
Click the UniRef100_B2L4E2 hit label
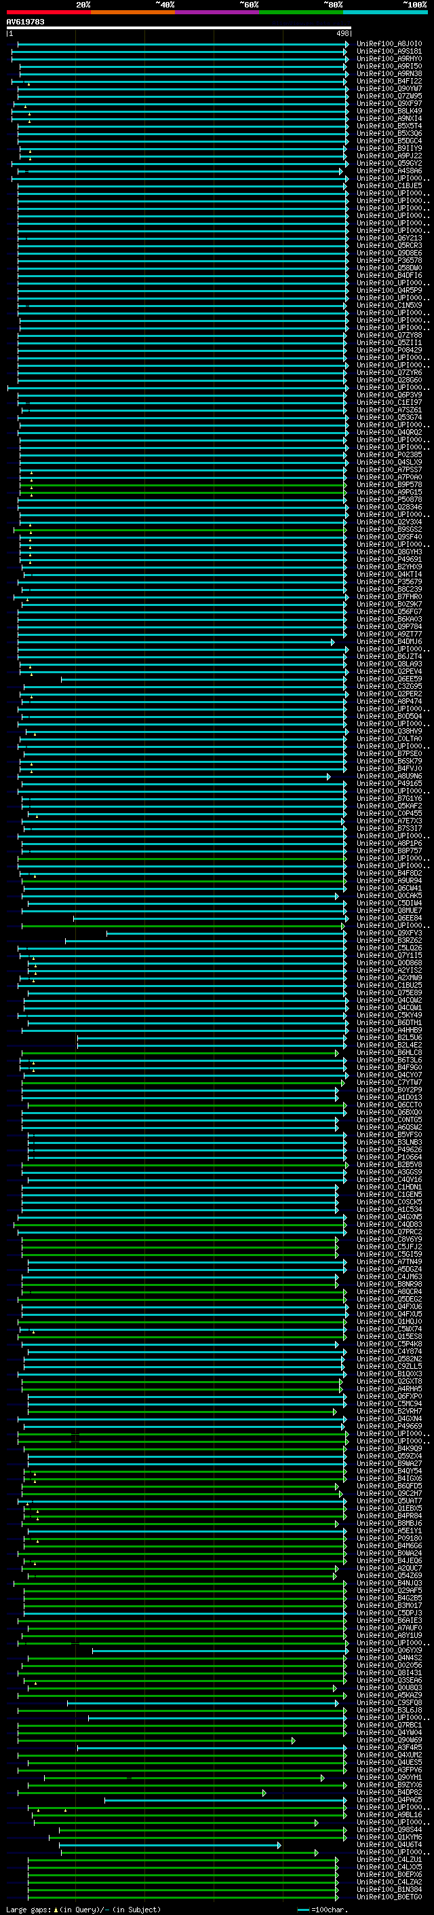click(x=389, y=1045)
